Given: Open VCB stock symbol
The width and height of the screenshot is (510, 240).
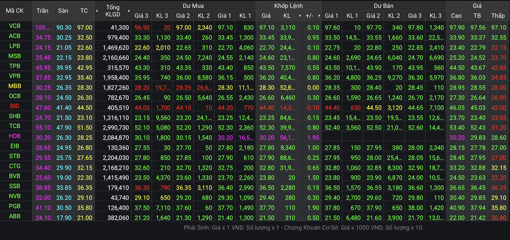Looking at the screenshot, I should [14, 26].
